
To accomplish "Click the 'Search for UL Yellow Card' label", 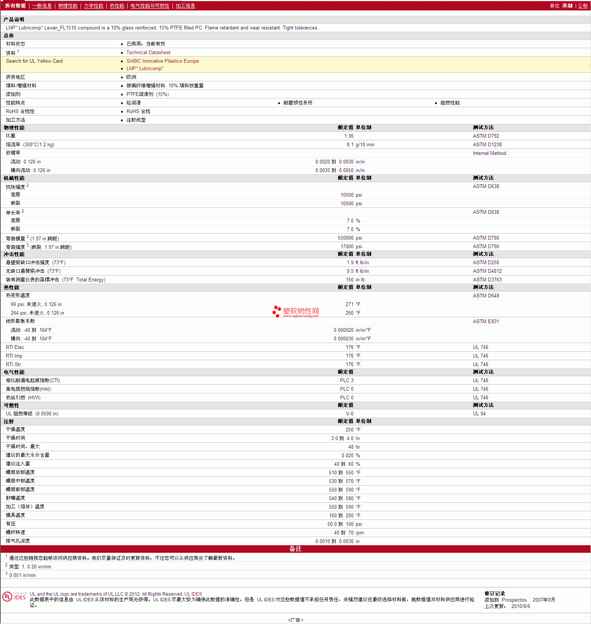I will point(34,61).
